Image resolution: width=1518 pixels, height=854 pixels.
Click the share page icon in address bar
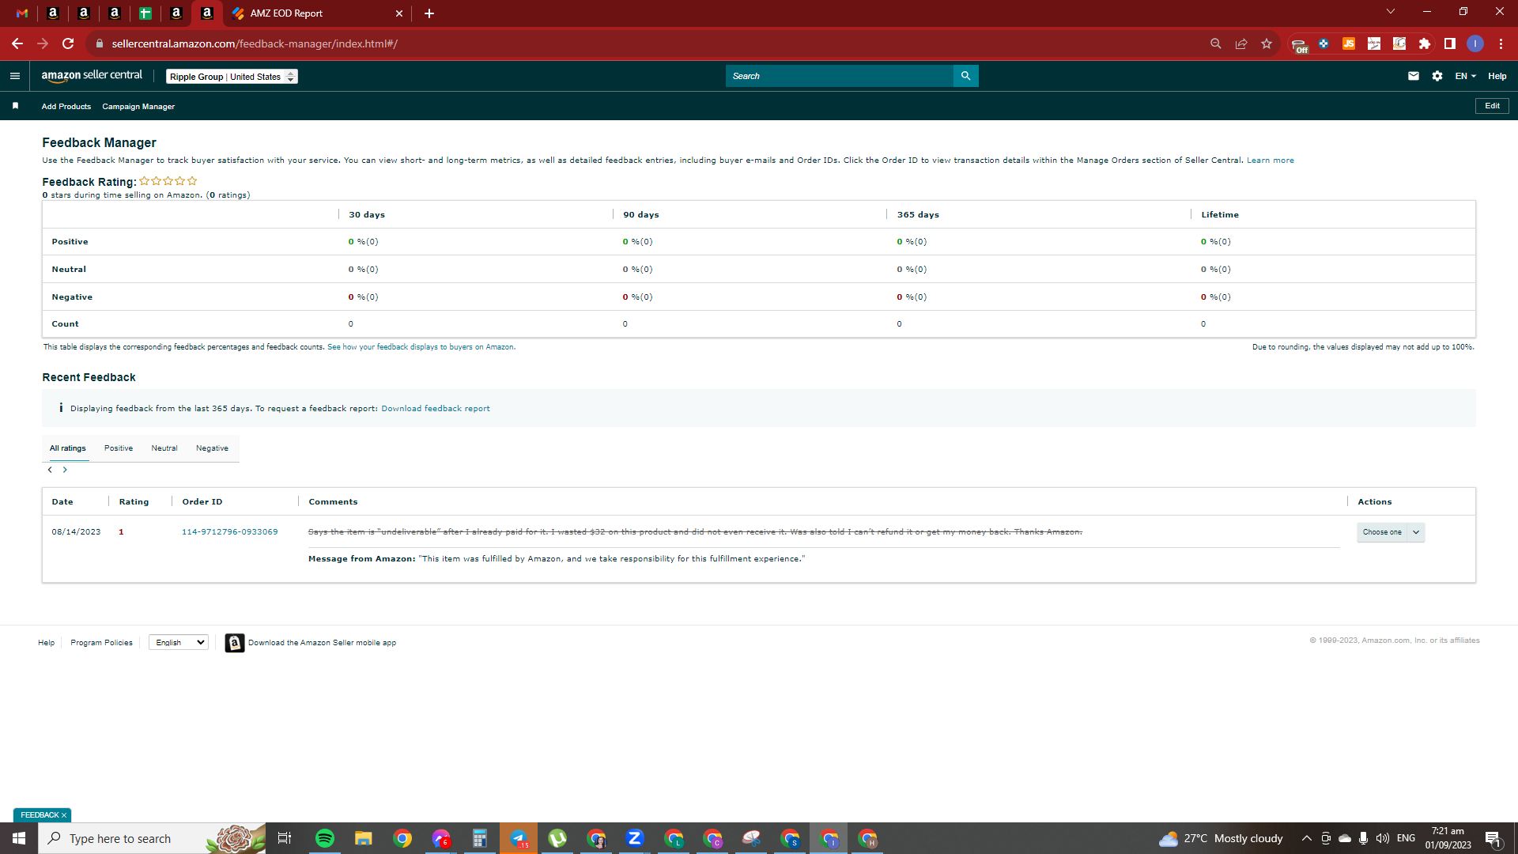pos(1241,43)
